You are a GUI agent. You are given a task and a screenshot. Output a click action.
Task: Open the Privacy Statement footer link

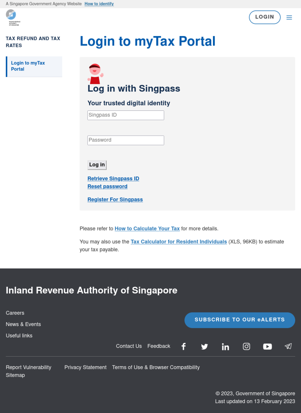click(85, 367)
